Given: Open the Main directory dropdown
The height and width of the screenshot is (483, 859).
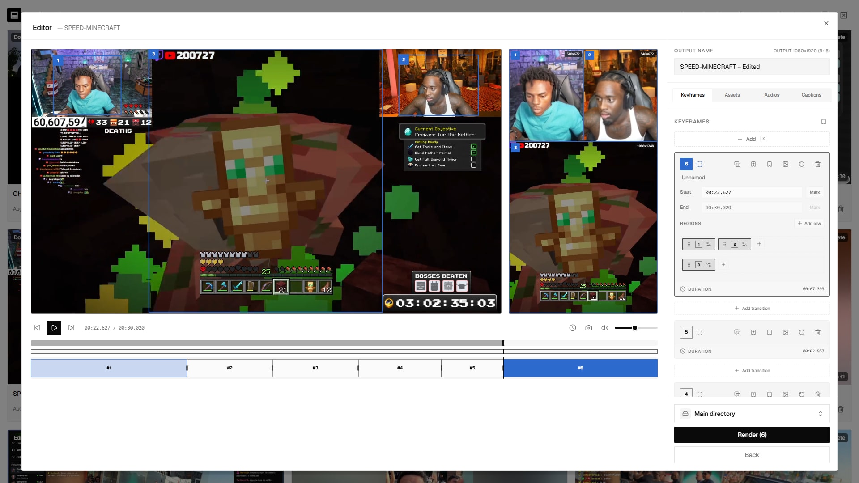Looking at the screenshot, I should coord(752,414).
